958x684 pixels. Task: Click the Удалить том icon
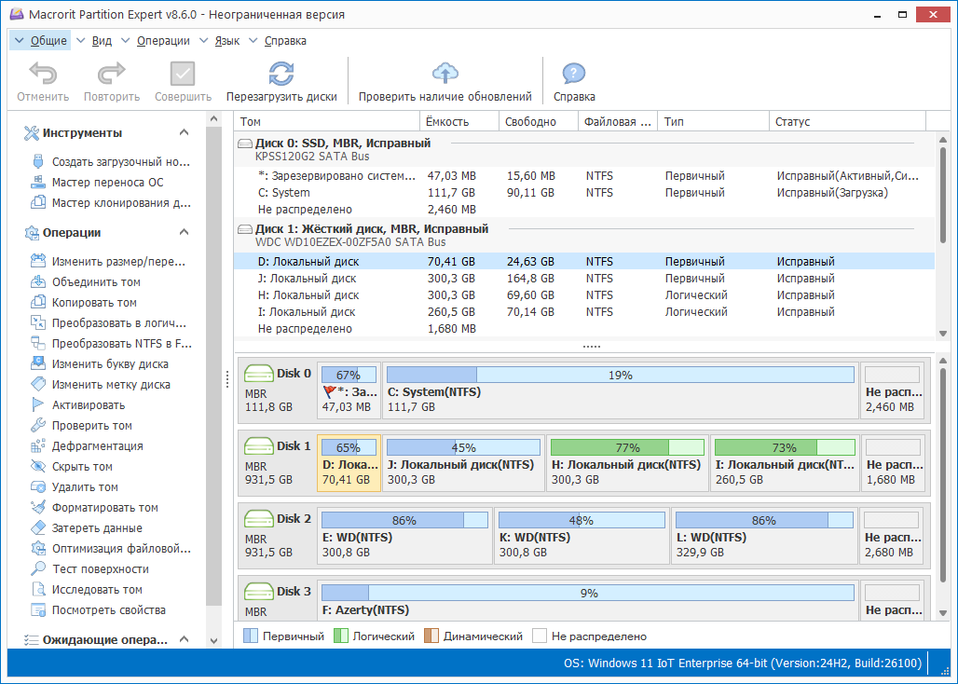(x=38, y=486)
